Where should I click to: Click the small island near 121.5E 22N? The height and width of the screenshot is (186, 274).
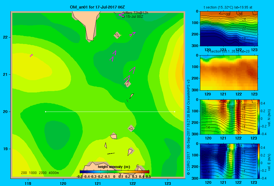click(x=117, y=35)
